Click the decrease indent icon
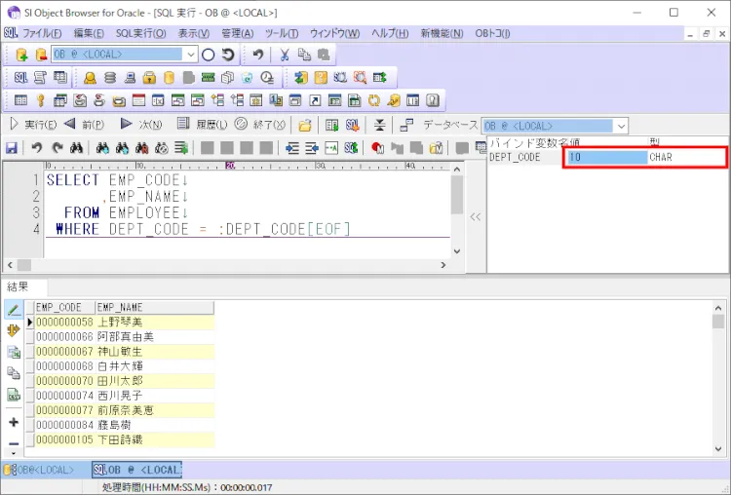Image resolution: width=731 pixels, height=495 pixels. click(x=312, y=148)
